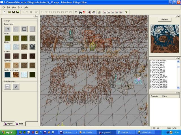
Task: Pick the first Synthets sand tile
Action: pyautogui.click(x=8, y=65)
